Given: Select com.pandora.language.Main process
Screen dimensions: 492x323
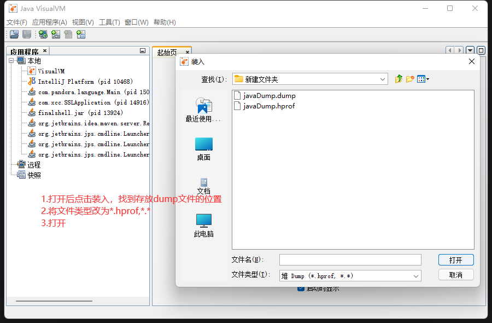Looking at the screenshot, I should (x=93, y=92).
